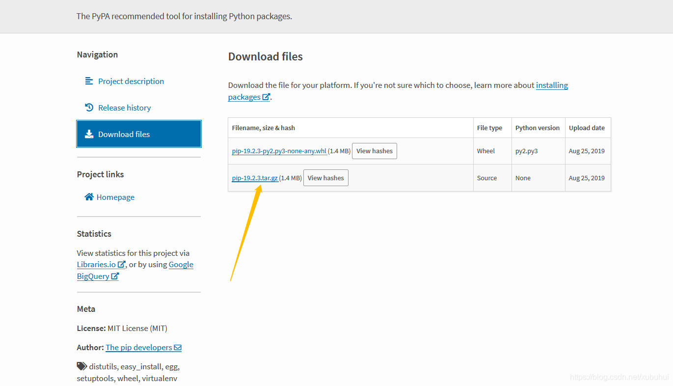Click the Navigation sidebar heading

click(x=97, y=55)
